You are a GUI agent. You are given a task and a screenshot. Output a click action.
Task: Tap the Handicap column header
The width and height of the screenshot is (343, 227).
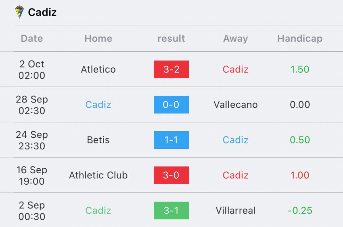coord(300,39)
